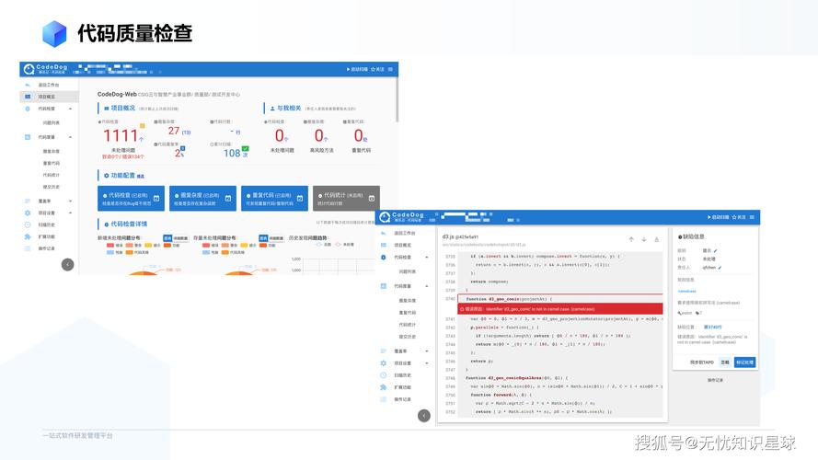
Task: Jump to next issue with down arrow
Action: pyautogui.click(x=644, y=239)
